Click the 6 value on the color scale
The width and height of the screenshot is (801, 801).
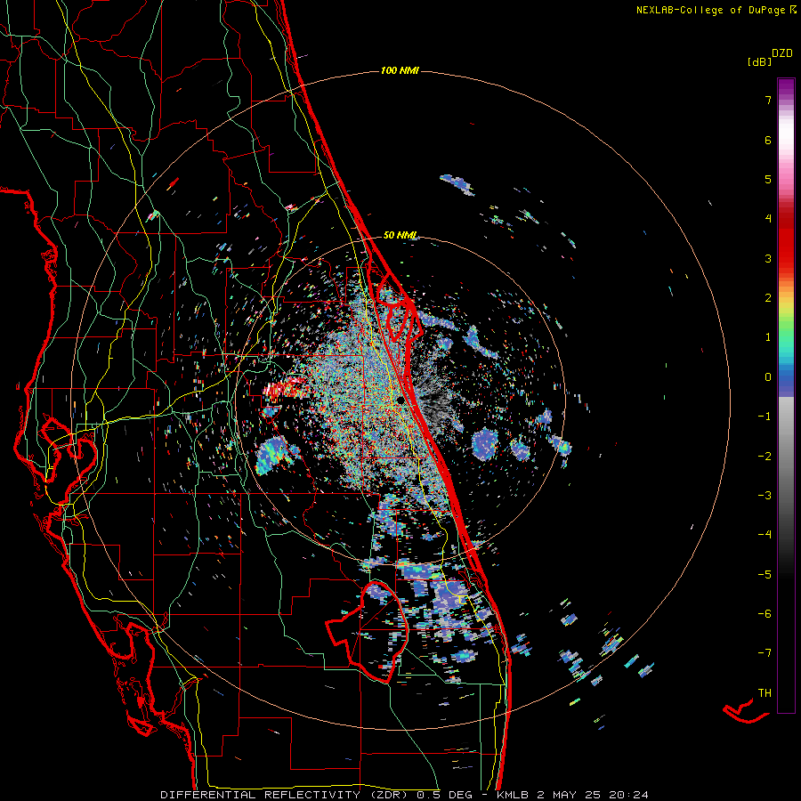click(768, 140)
